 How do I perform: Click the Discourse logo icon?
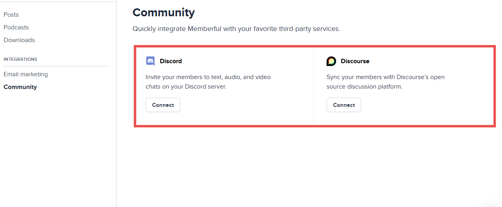(x=331, y=61)
